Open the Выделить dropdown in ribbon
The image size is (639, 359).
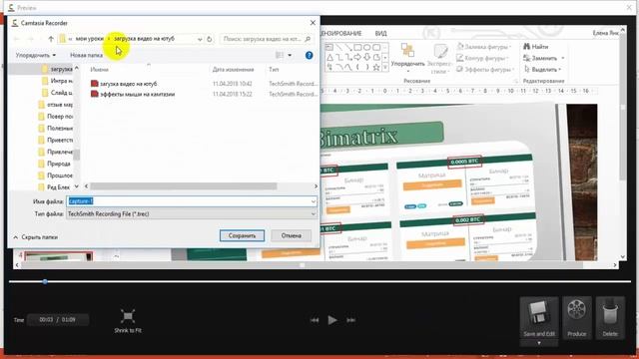(x=543, y=69)
